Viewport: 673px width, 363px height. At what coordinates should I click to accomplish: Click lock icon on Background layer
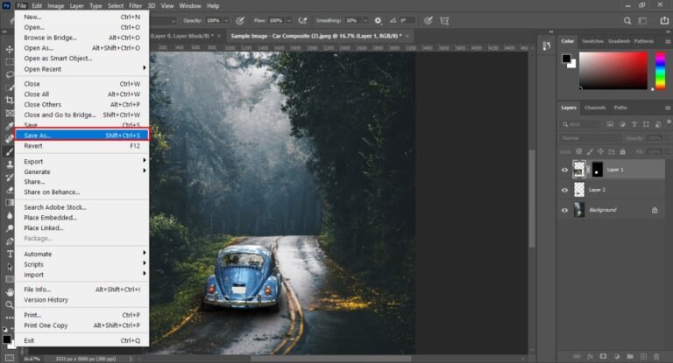[x=655, y=210]
